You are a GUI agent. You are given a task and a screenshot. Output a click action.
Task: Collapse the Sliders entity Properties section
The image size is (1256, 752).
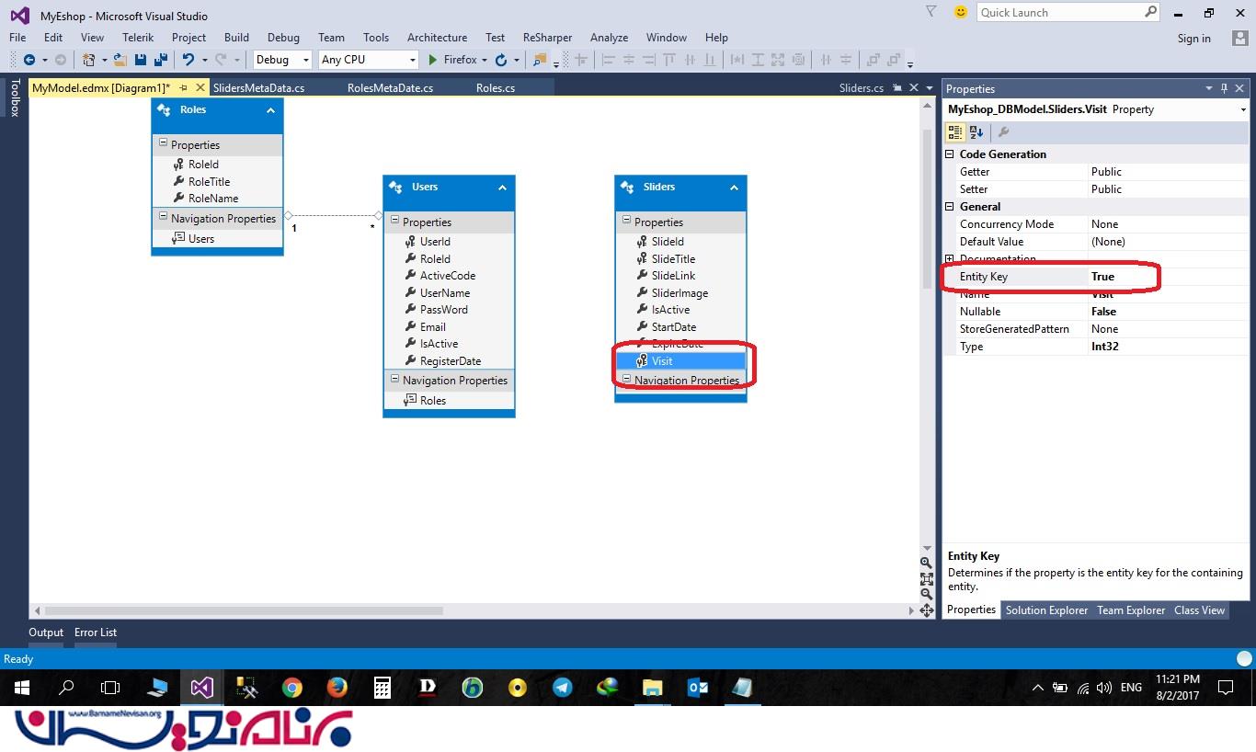point(626,222)
